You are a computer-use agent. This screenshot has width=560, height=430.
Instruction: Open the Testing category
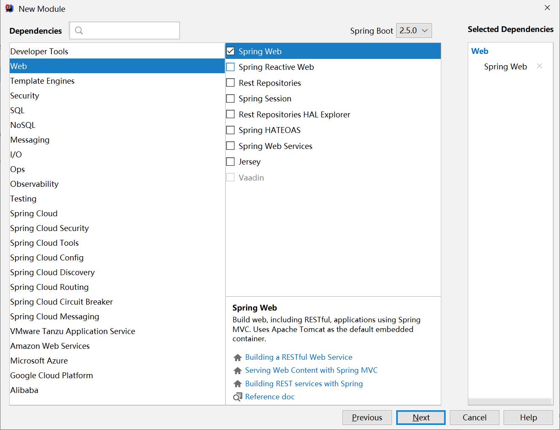tap(117, 199)
